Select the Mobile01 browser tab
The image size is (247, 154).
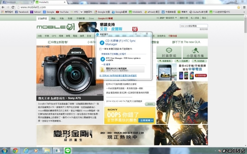pyautogui.click(x=51, y=2)
